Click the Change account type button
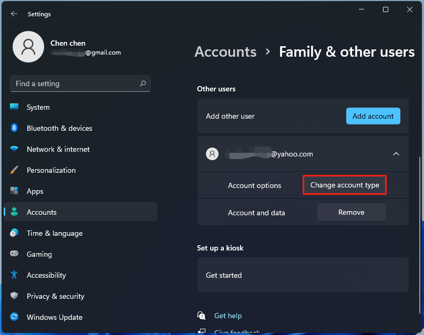This screenshot has height=335, width=424. click(344, 185)
